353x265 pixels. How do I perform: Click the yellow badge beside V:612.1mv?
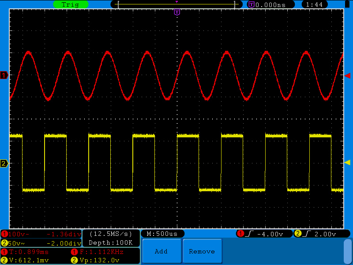4,260
